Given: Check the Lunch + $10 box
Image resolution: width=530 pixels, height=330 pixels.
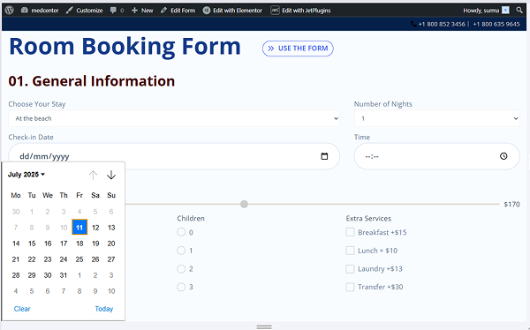Looking at the screenshot, I should 350,251.
